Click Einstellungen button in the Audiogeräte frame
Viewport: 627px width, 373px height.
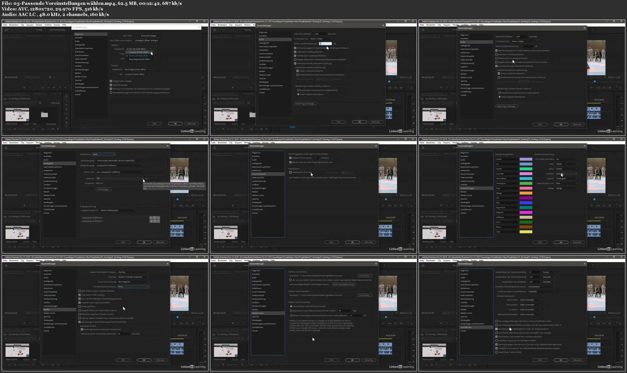(104, 189)
